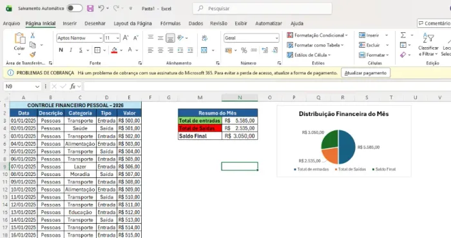Click the Format Painter brush icon

[x=33, y=54]
